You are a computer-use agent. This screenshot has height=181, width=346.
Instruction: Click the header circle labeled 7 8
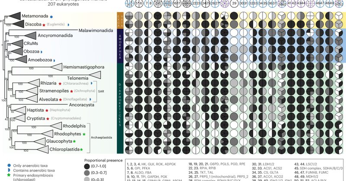coord(148,3)
